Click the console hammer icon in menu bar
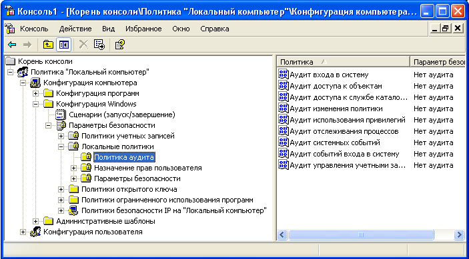This screenshot has width=469, height=259. 10,29
